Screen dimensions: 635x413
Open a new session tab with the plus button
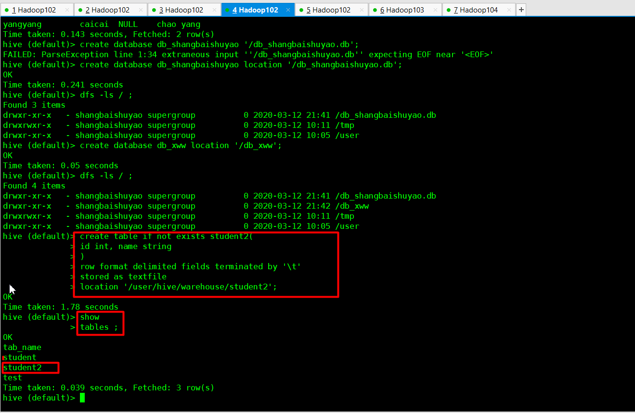pyautogui.click(x=521, y=10)
